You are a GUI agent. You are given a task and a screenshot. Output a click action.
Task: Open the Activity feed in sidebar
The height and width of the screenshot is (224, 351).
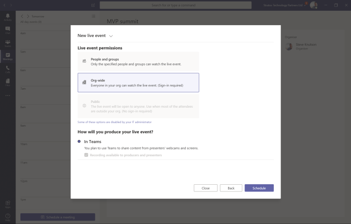coord(7,17)
